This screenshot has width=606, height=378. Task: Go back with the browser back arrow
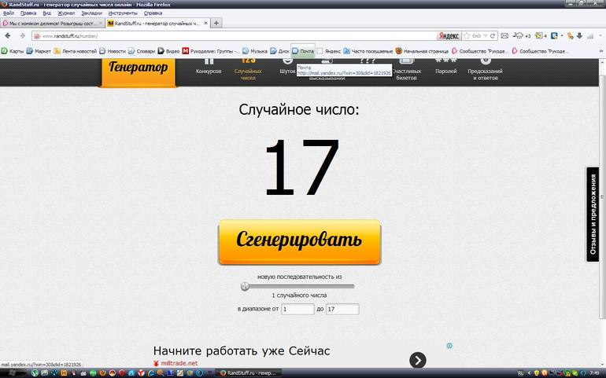(x=8, y=36)
